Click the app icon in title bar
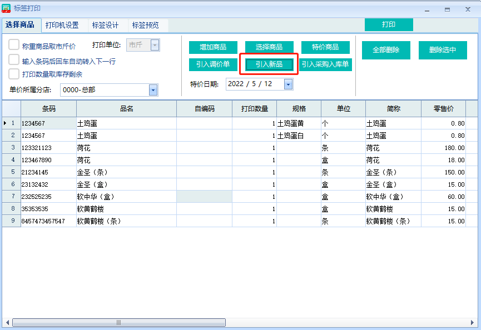This screenshot has width=481, height=330. click(x=7, y=8)
